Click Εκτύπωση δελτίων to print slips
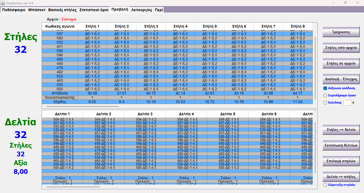This screenshot has width=364, height=193. (341, 145)
